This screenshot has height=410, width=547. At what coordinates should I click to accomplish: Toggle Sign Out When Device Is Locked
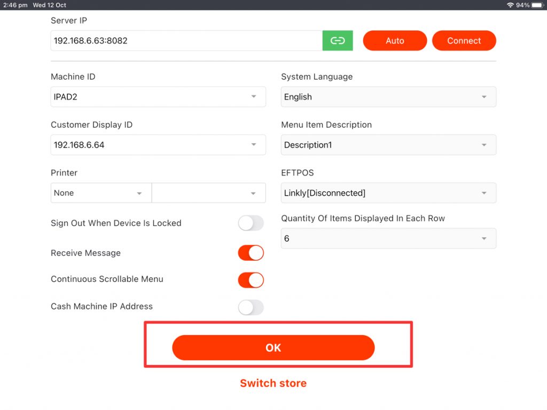point(251,223)
